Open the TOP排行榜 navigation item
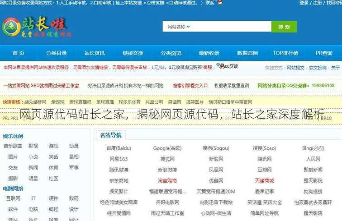The width and height of the screenshot is (342, 221). click(x=285, y=53)
